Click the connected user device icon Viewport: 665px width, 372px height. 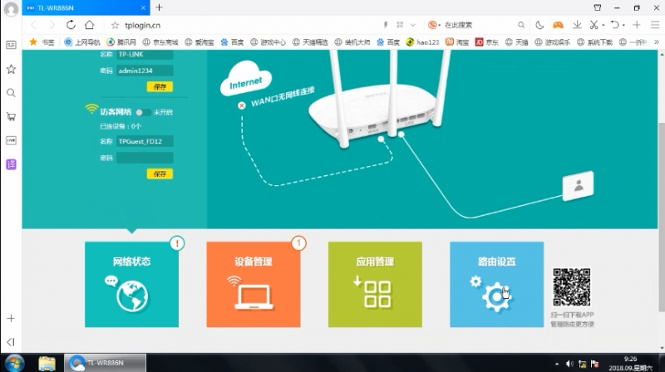tap(578, 185)
